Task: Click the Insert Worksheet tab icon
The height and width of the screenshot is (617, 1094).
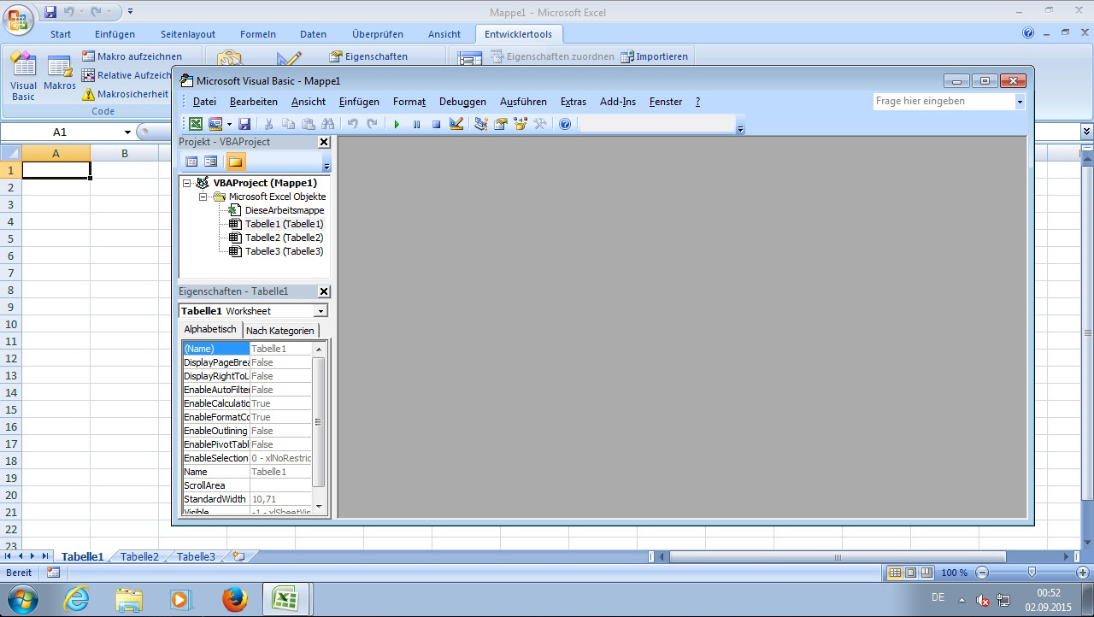Action: pyautogui.click(x=238, y=556)
